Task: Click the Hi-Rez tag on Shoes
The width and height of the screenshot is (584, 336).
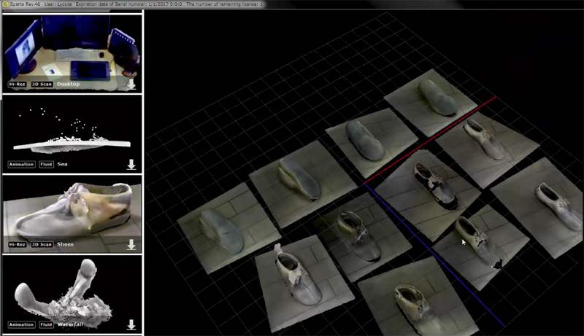Action: coord(18,245)
